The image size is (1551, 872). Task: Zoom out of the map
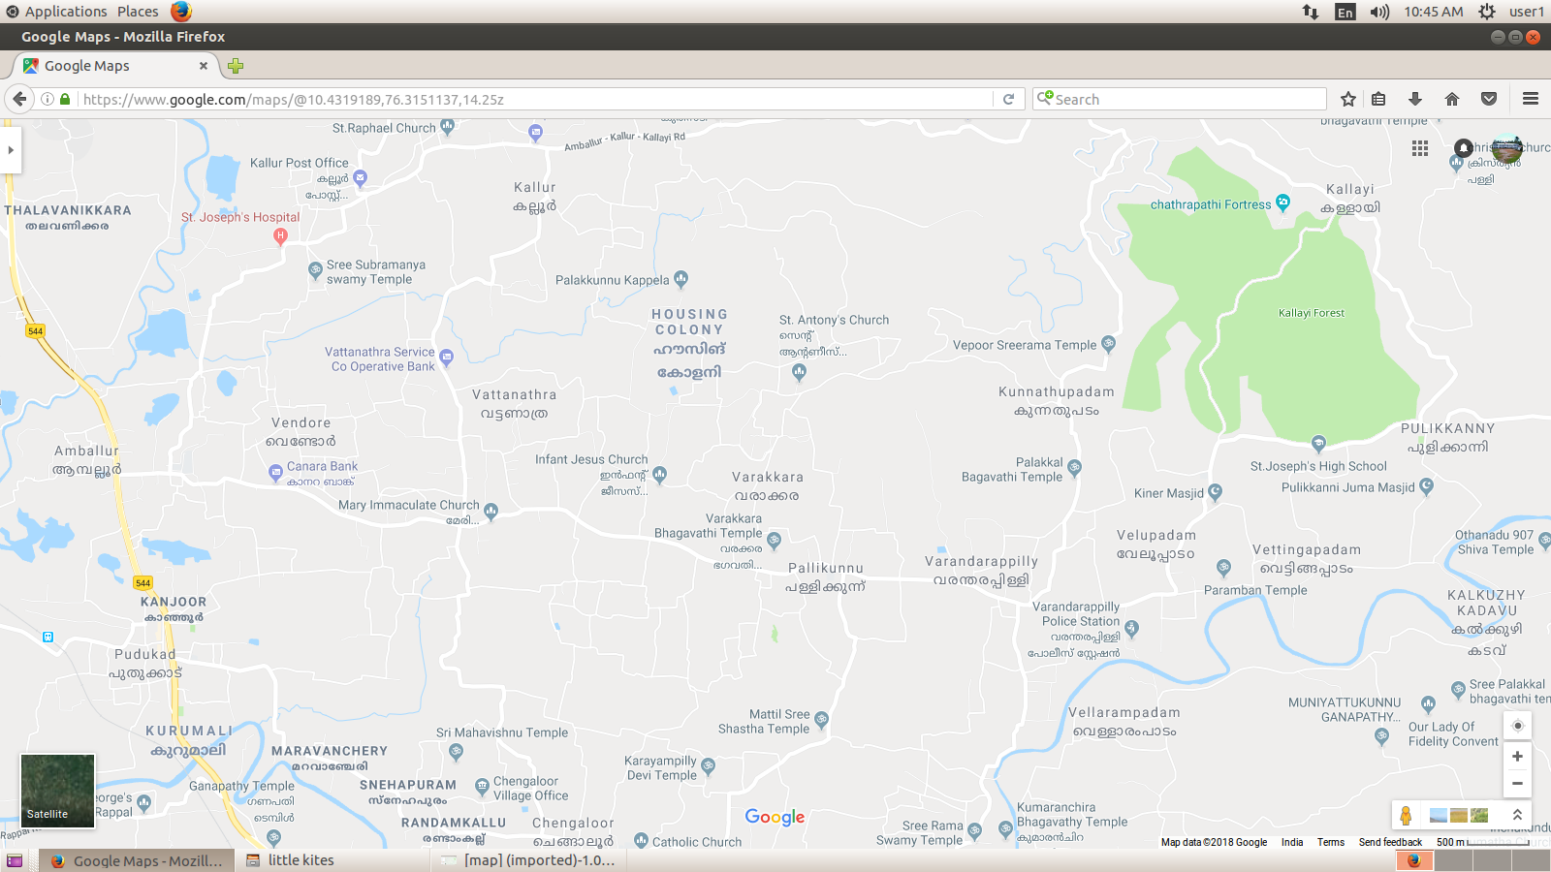[1517, 784]
